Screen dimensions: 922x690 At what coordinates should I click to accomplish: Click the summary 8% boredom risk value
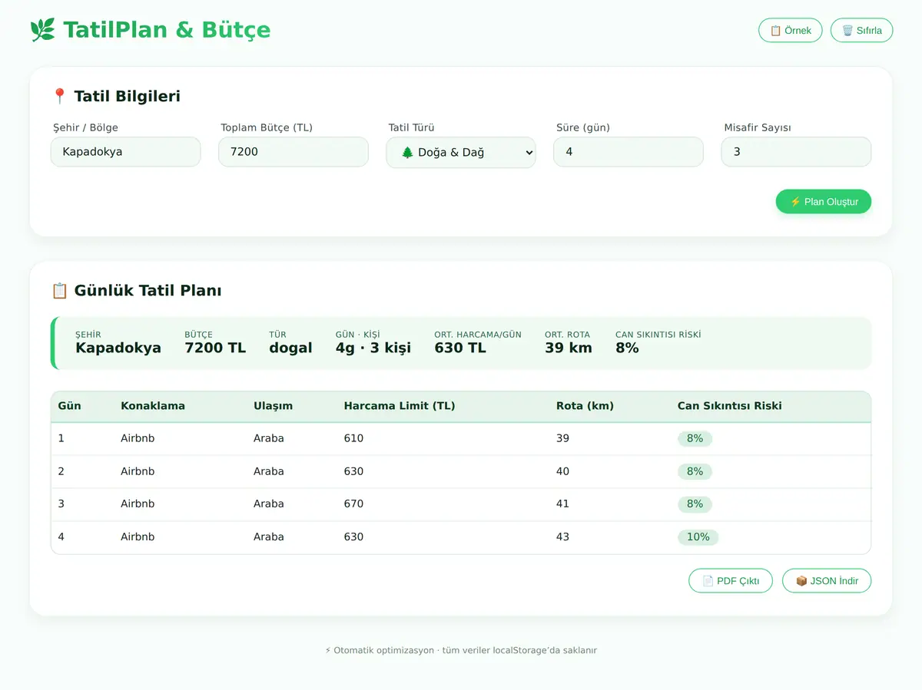pos(627,348)
